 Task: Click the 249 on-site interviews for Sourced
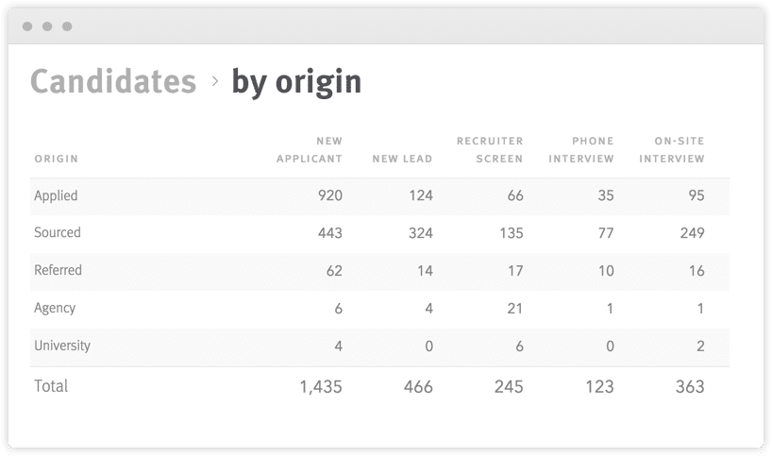pyautogui.click(x=692, y=233)
